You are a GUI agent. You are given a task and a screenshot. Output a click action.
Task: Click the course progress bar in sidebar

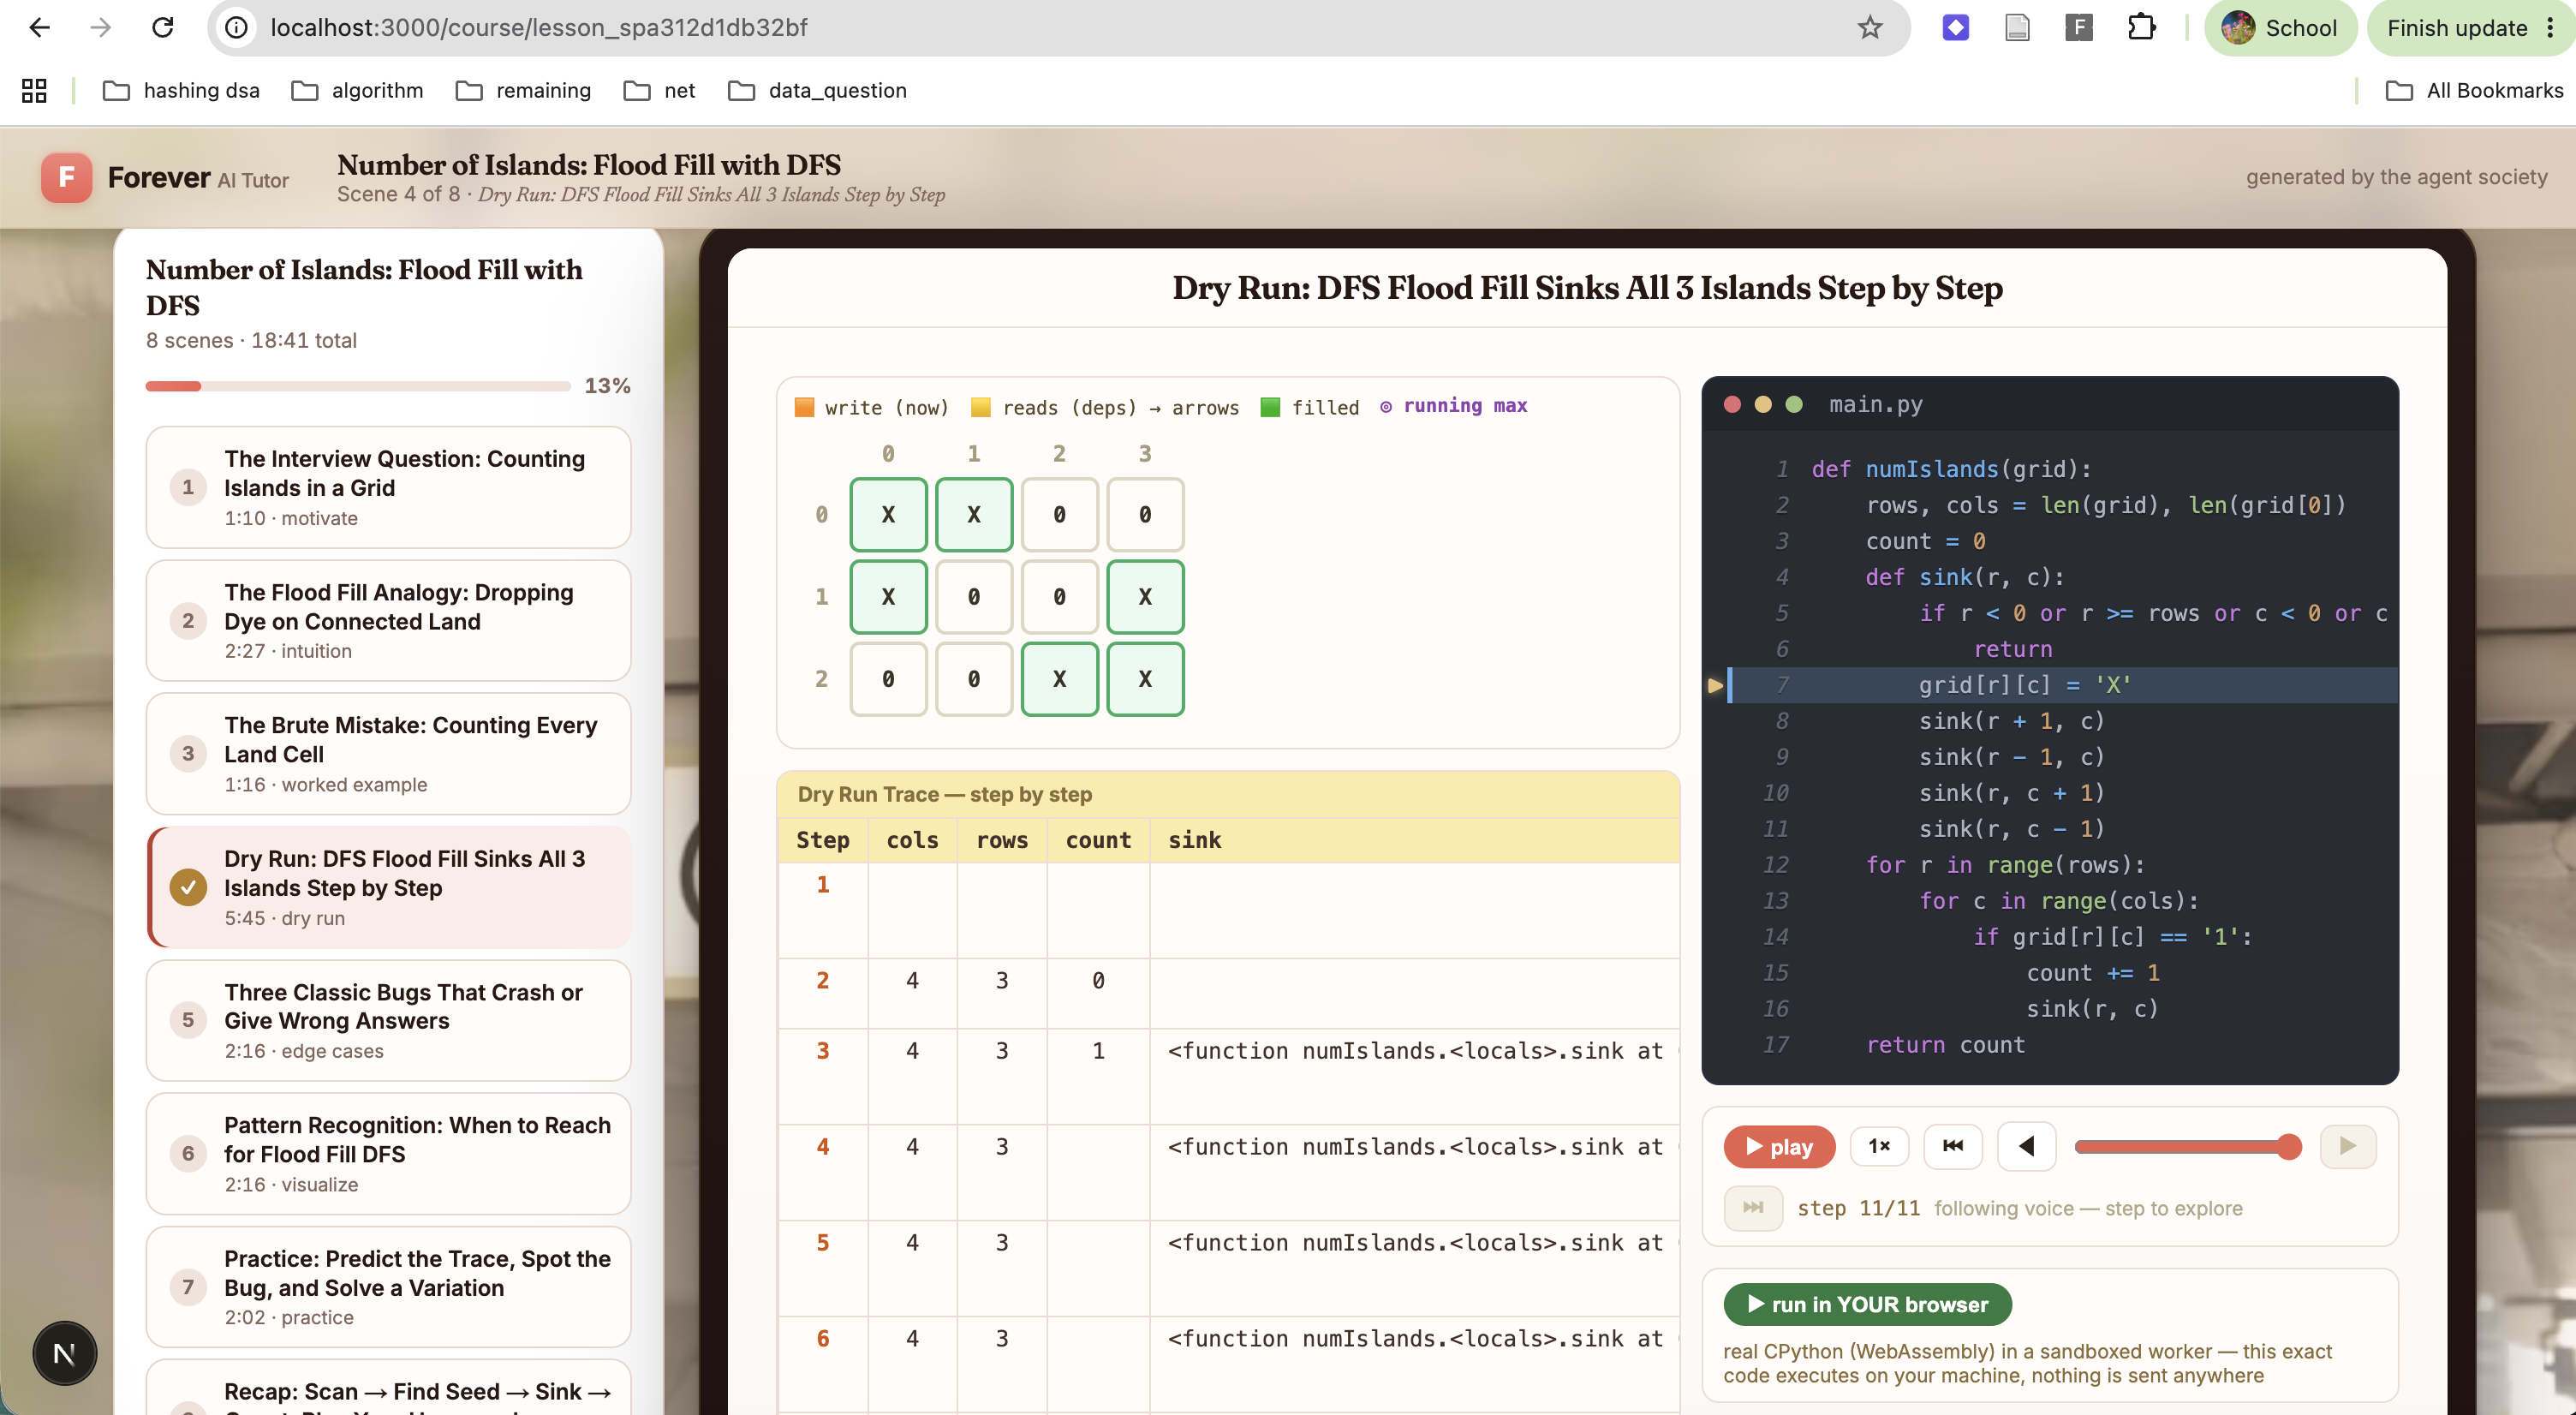357,386
